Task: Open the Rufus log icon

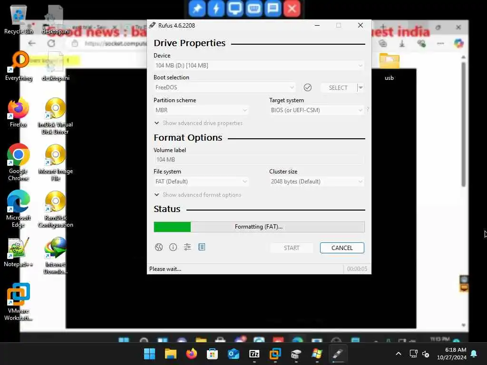Action: [x=202, y=247]
